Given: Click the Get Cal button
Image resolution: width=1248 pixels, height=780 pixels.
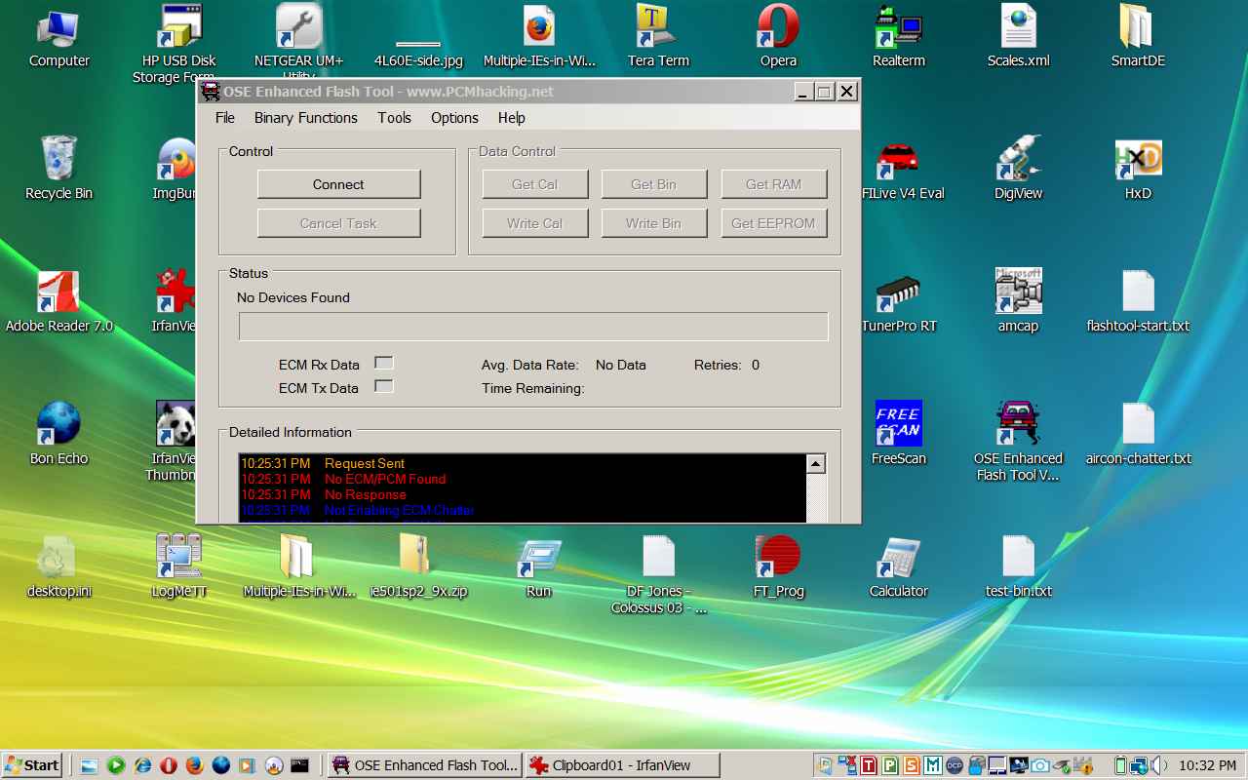Looking at the screenshot, I should [535, 184].
